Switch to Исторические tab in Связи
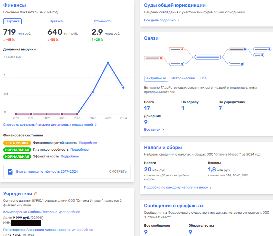The image size is (273, 236). 183,78
